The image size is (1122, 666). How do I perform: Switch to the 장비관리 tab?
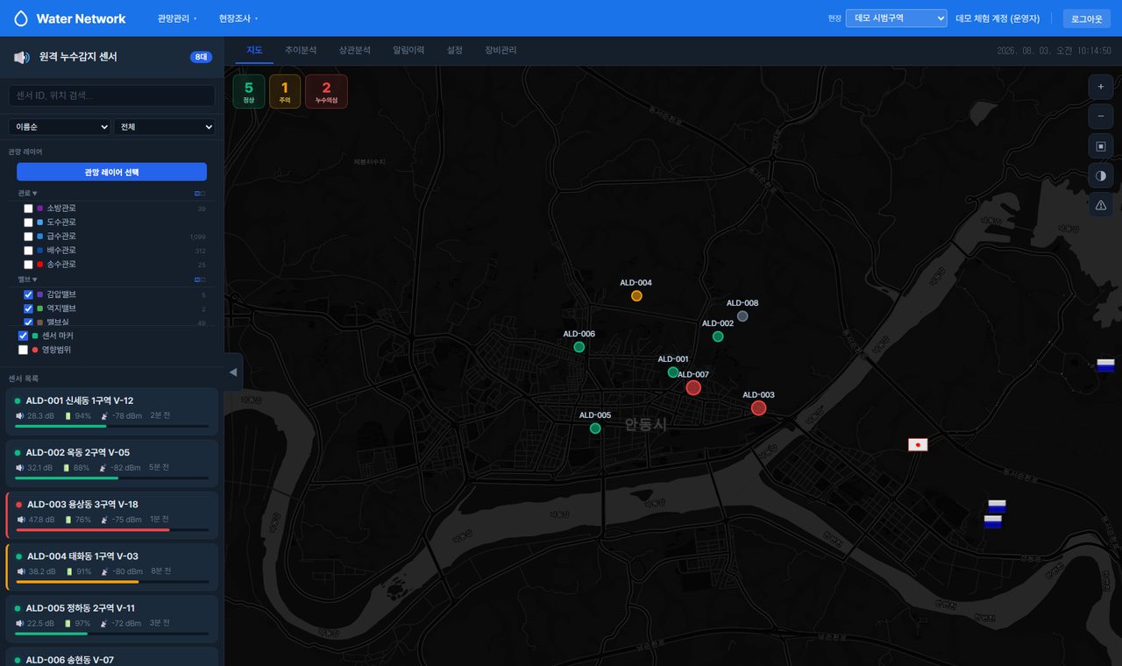point(501,50)
